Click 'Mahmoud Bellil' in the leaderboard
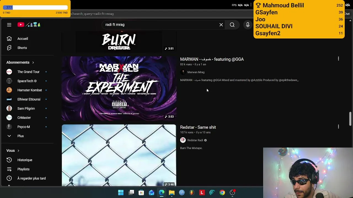The image size is (353, 198). pyautogui.click(x=283, y=5)
